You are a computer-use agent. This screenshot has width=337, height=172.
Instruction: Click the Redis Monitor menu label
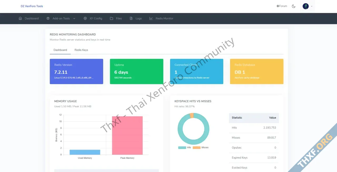pos(164,18)
